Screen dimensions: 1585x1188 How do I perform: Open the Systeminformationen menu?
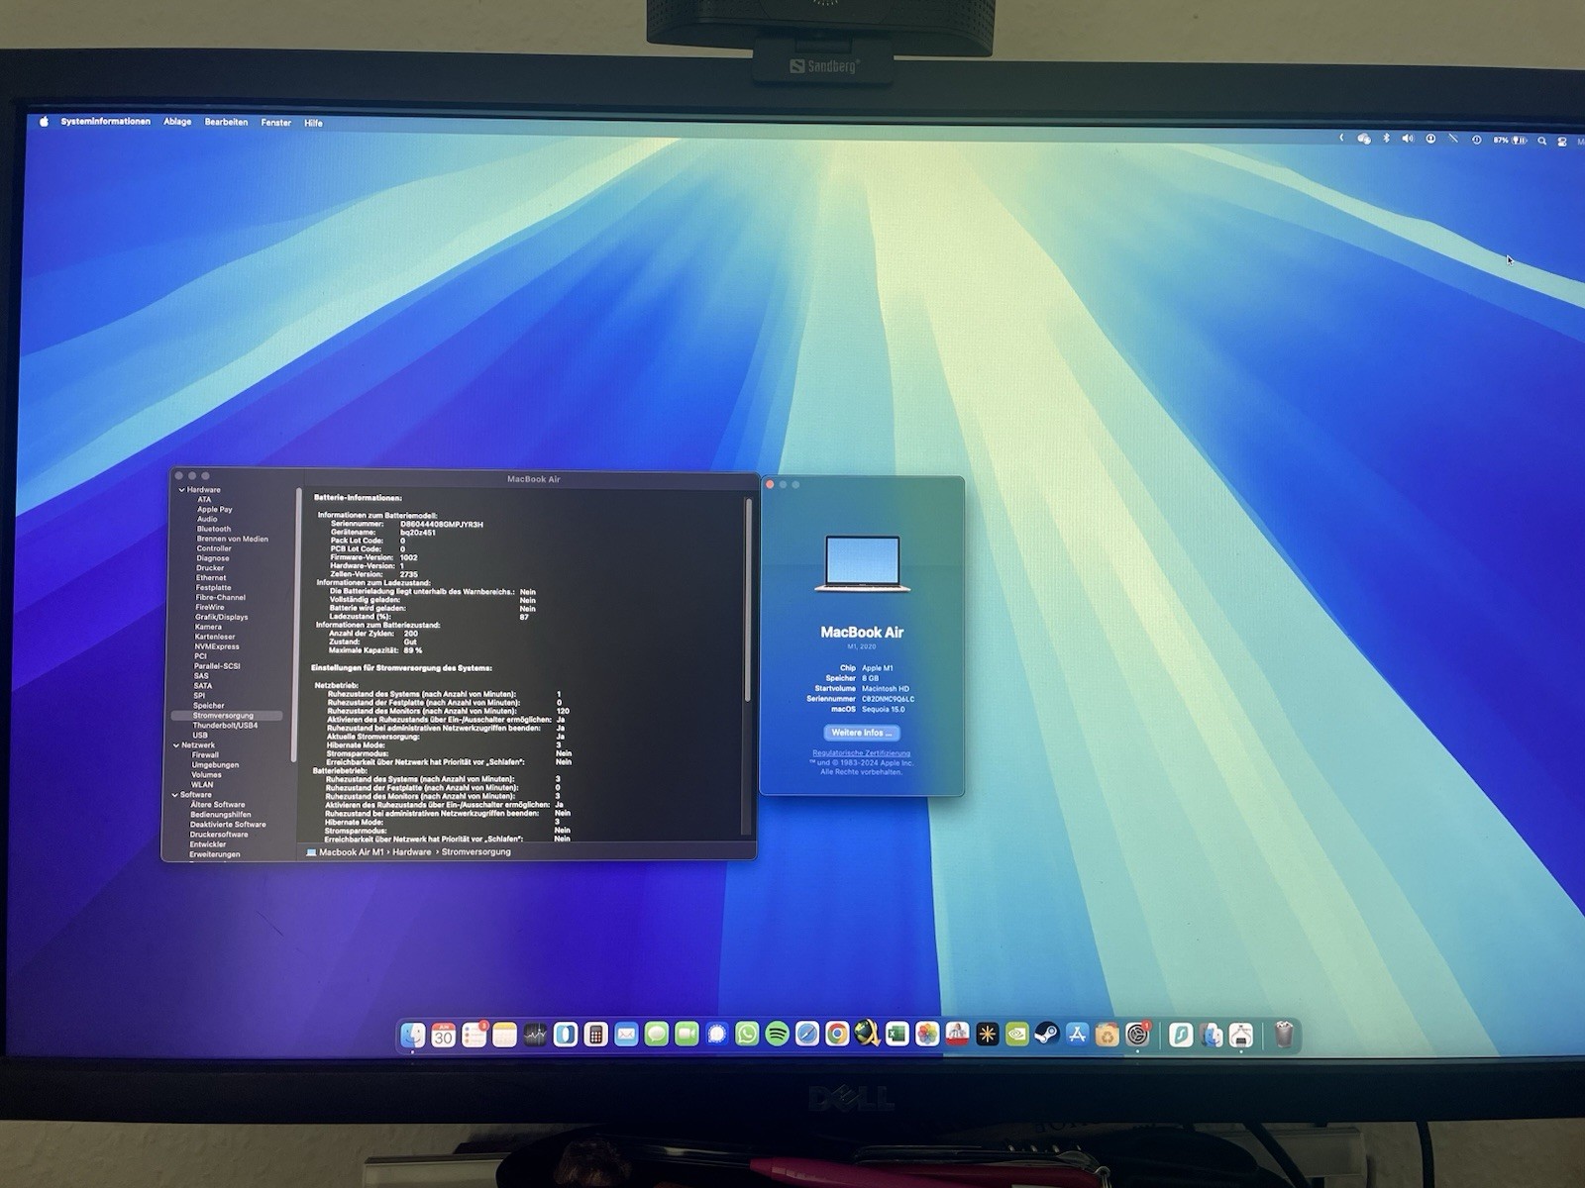[x=106, y=122]
